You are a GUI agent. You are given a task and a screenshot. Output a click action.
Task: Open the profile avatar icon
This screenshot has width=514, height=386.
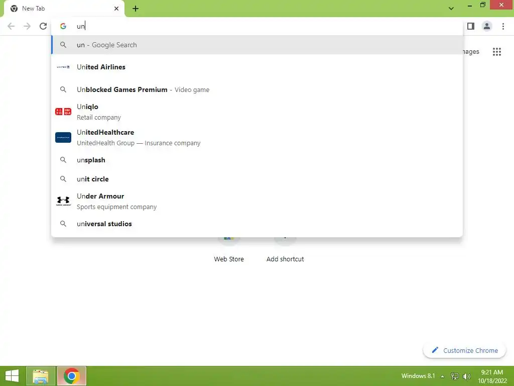tap(487, 26)
